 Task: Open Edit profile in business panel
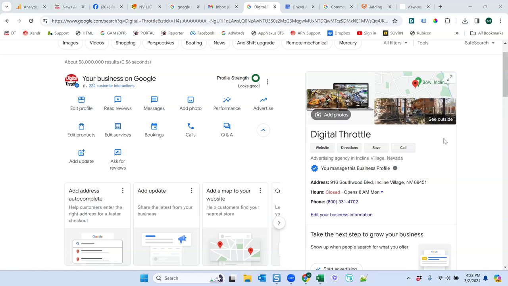click(x=81, y=103)
